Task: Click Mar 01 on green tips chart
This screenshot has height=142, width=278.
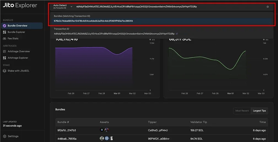Action: [231, 93]
